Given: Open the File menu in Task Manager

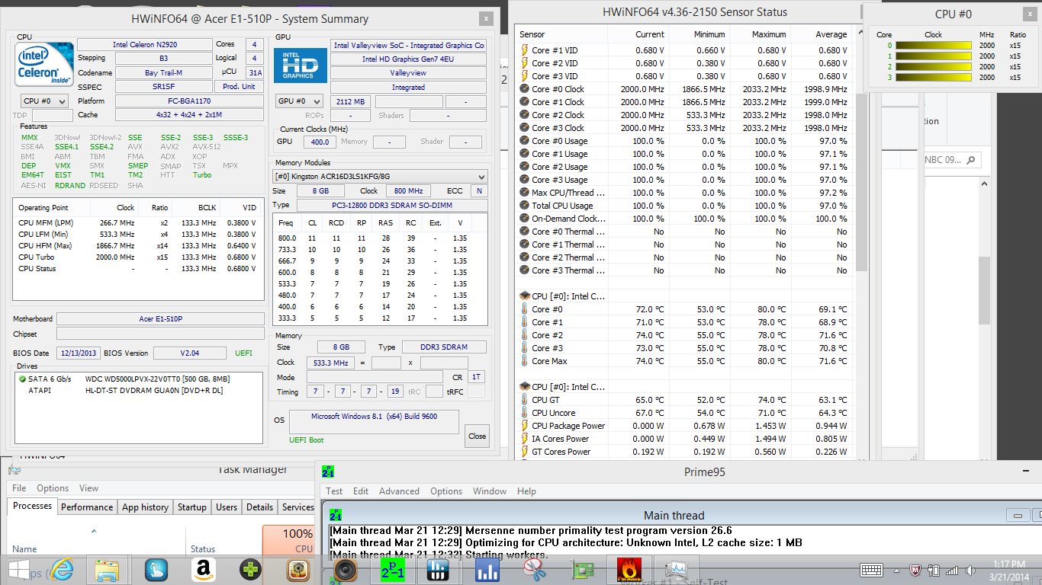Looking at the screenshot, I should point(19,488).
